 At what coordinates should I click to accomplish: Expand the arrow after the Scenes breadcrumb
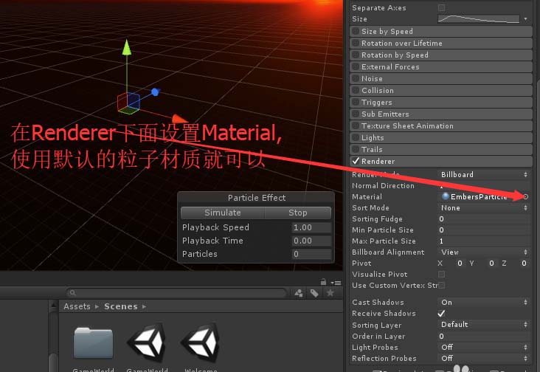pos(144,306)
